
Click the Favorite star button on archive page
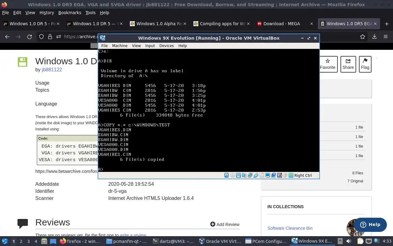click(328, 64)
